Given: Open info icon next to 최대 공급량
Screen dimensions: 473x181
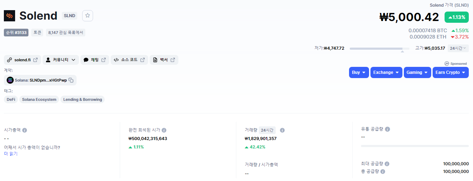Looking at the screenshot, I should 387,164.
